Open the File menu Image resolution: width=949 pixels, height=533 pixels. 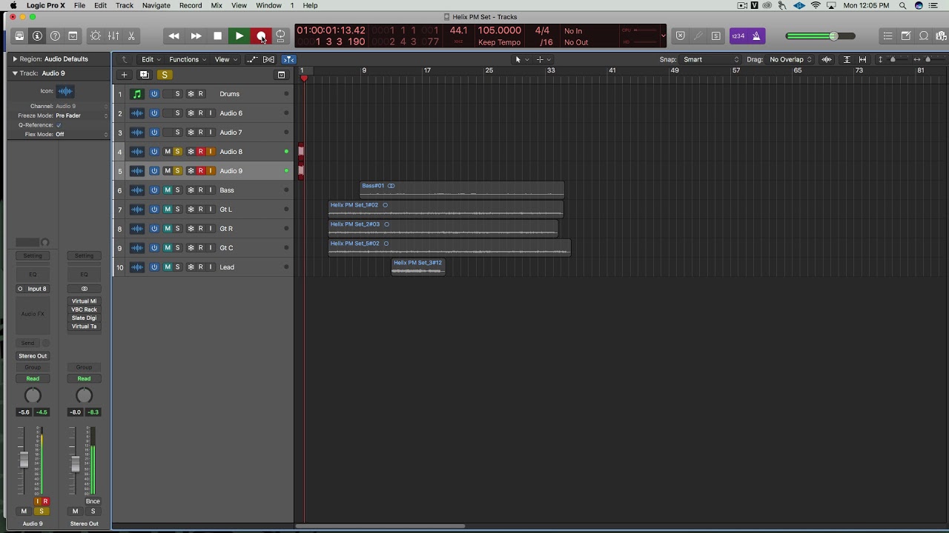click(x=79, y=5)
